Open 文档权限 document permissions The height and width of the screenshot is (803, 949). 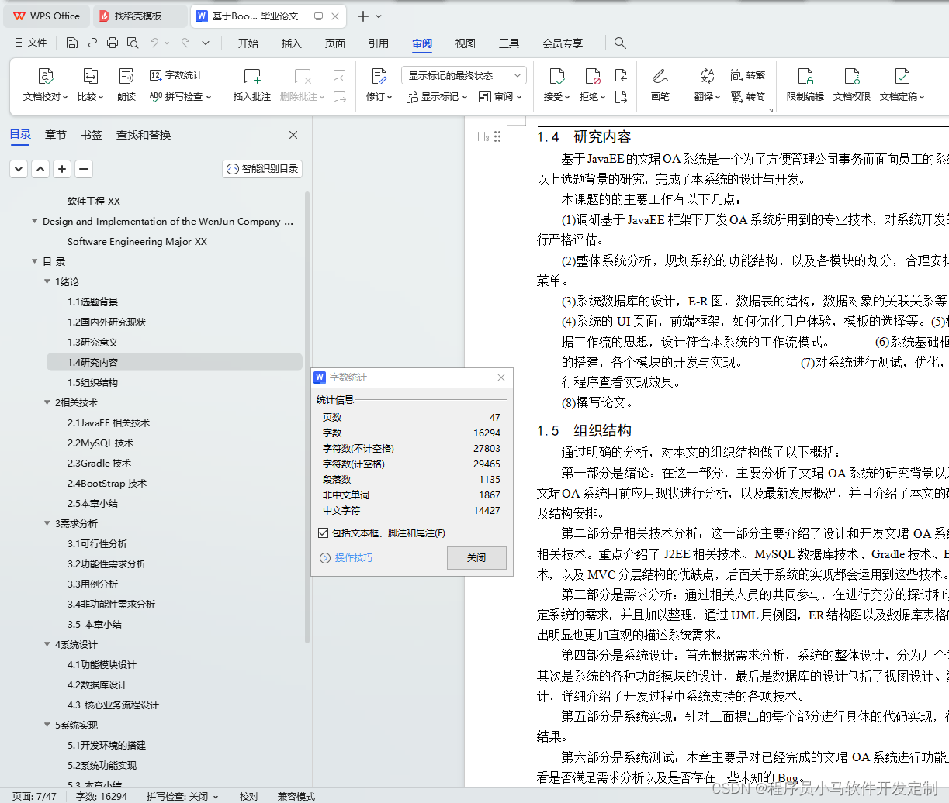(851, 85)
